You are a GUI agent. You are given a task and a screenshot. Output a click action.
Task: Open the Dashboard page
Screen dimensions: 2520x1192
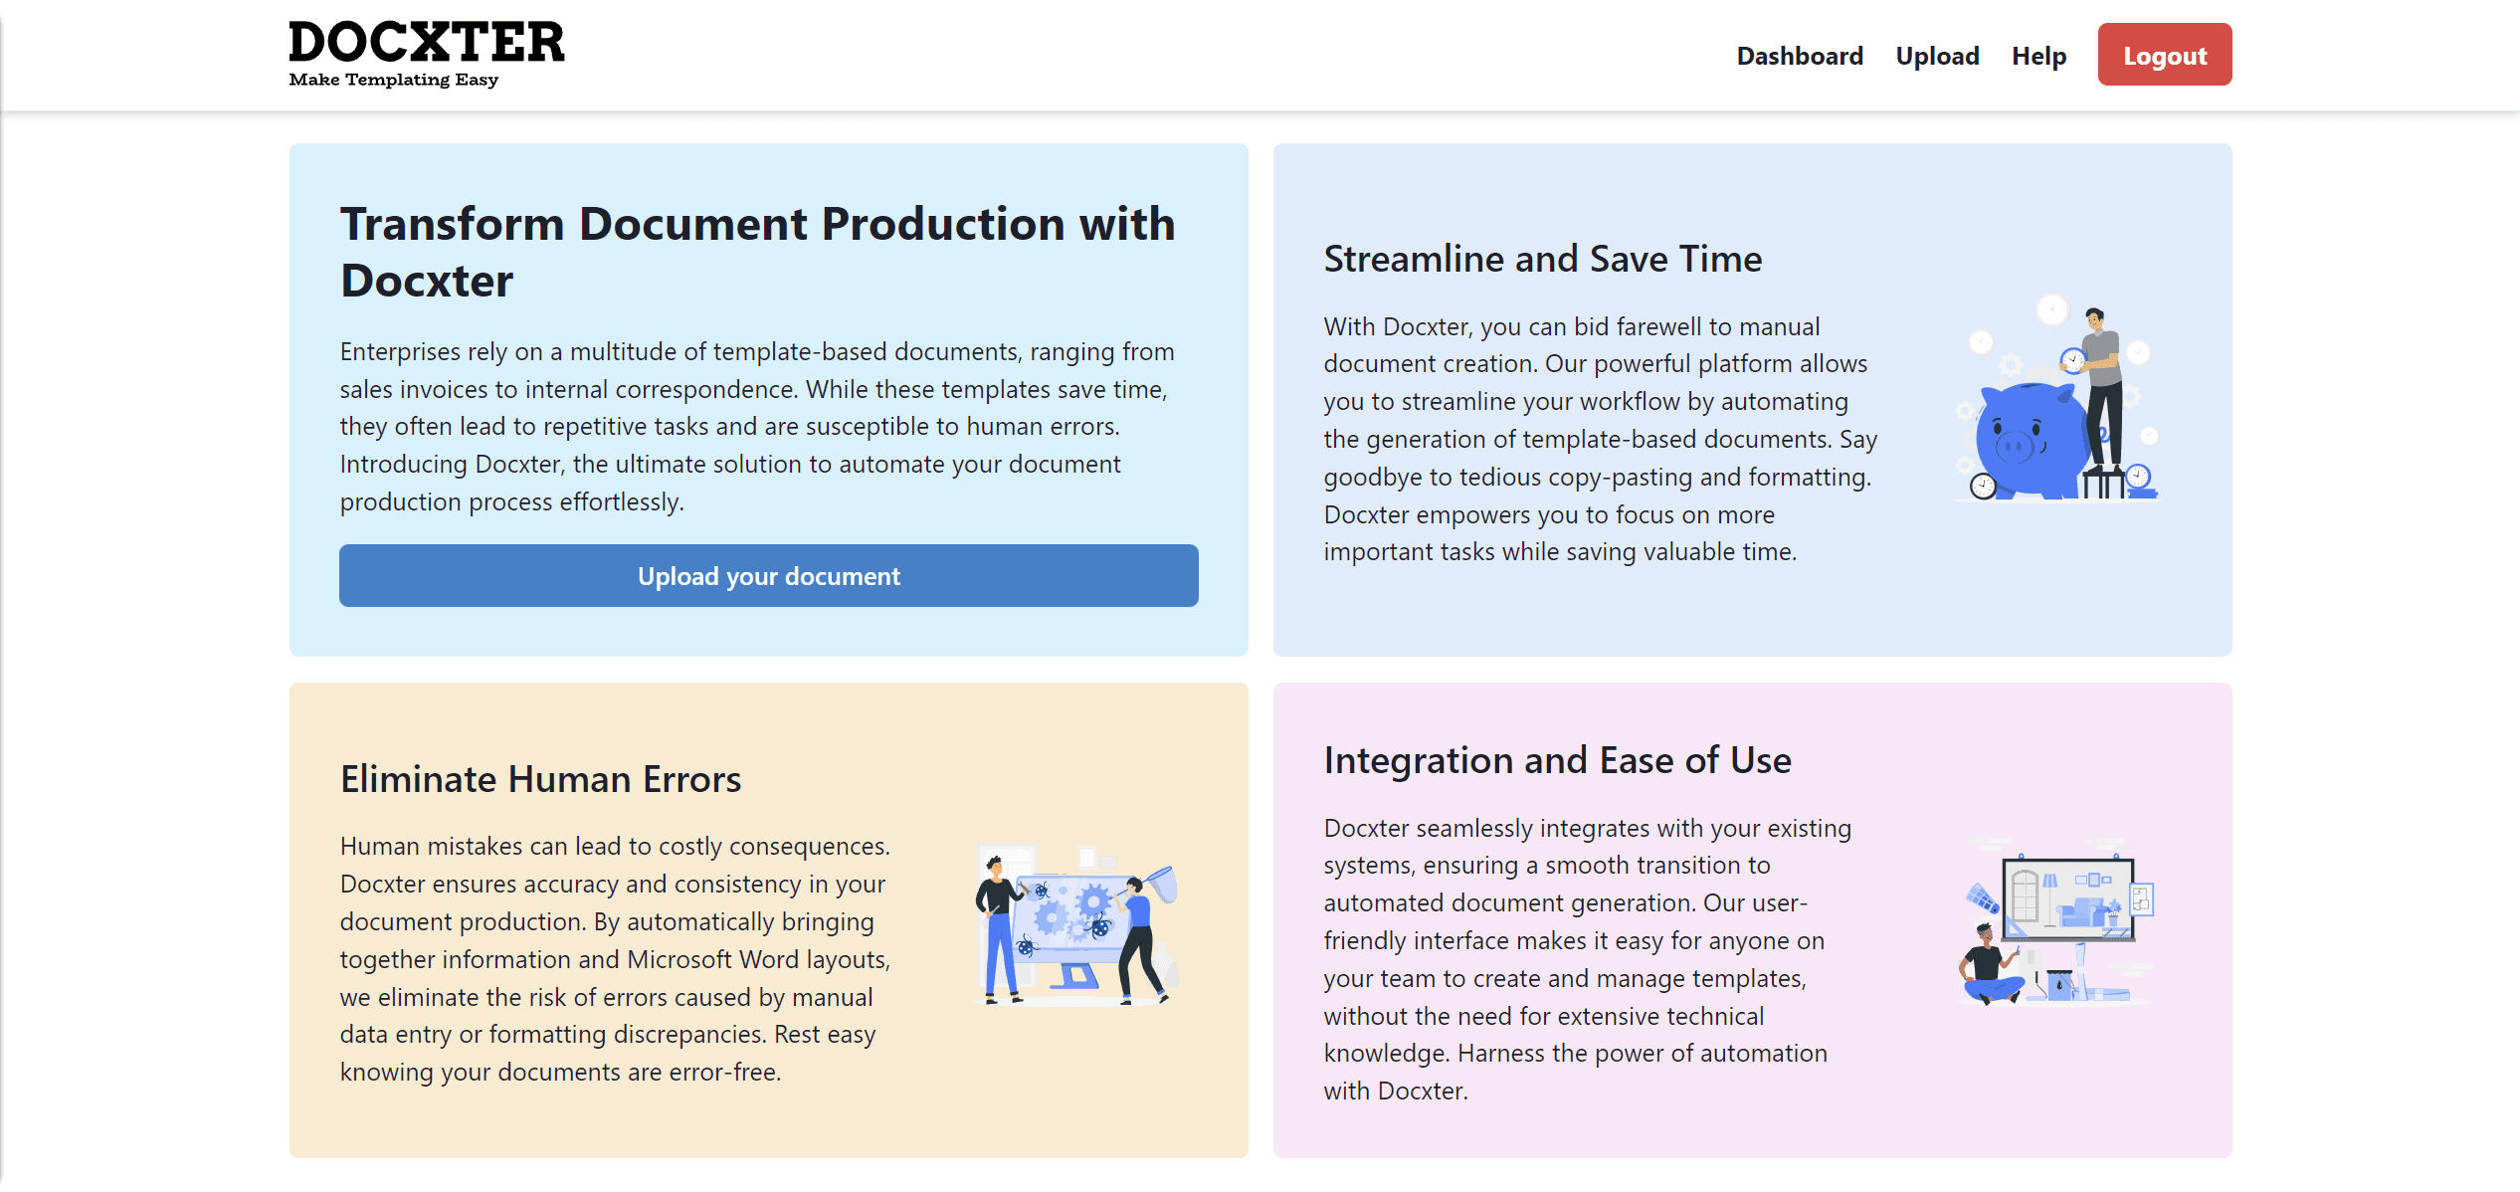1799,56
